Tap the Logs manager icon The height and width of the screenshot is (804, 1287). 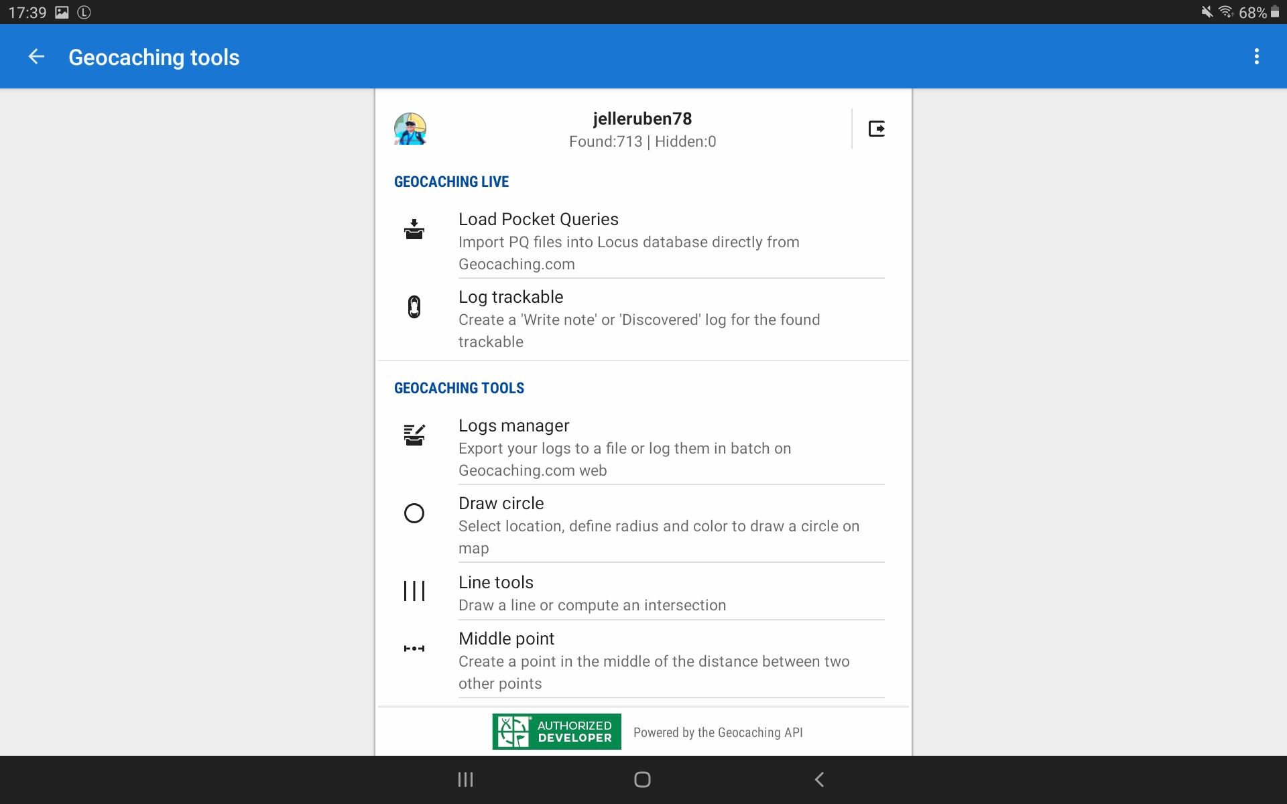point(414,435)
